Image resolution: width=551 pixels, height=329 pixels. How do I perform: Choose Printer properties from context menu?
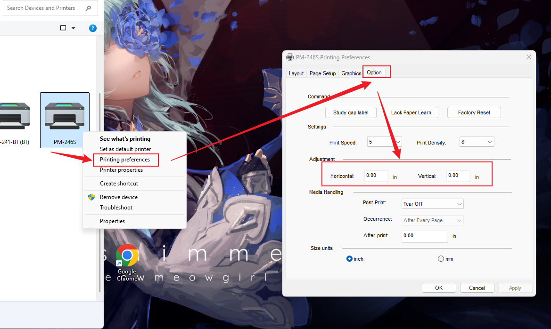coord(121,170)
